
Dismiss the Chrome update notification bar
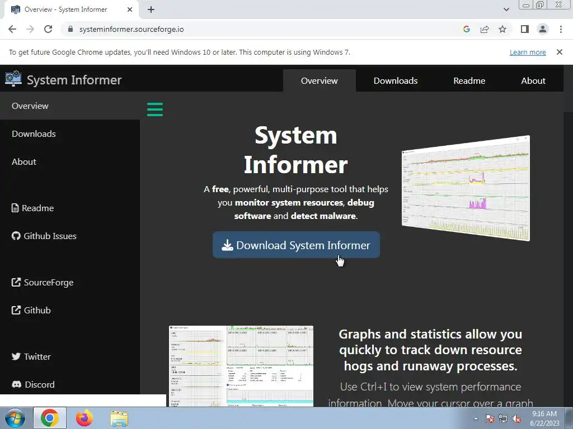pyautogui.click(x=560, y=52)
